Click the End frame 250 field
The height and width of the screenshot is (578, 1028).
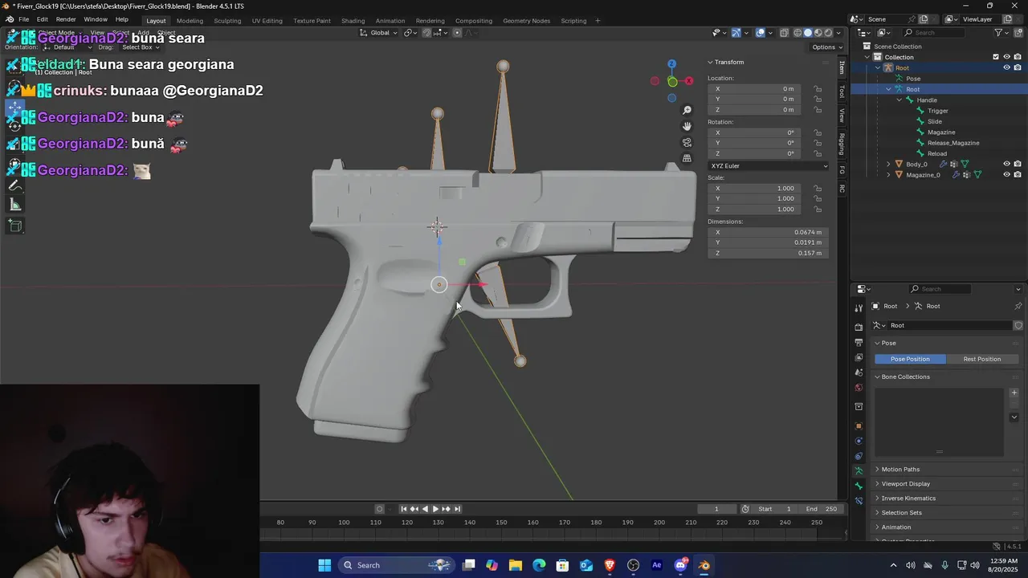click(821, 509)
